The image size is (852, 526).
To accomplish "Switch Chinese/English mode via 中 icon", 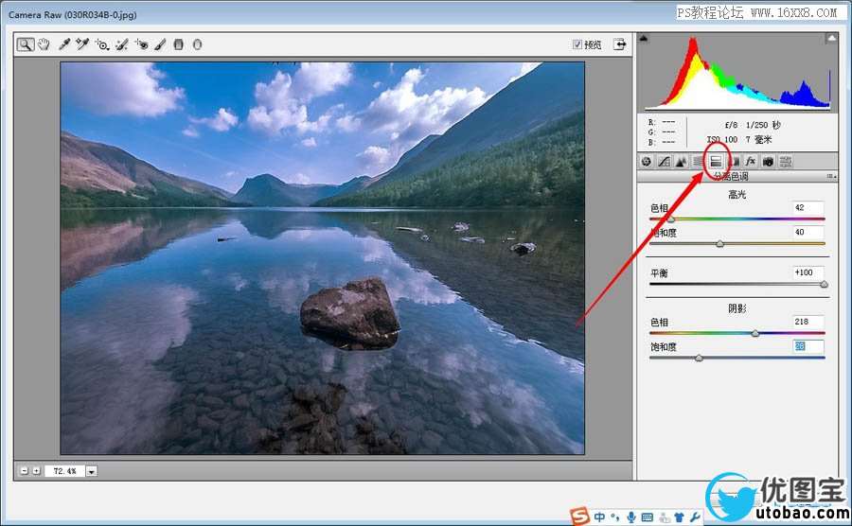I will click(599, 517).
